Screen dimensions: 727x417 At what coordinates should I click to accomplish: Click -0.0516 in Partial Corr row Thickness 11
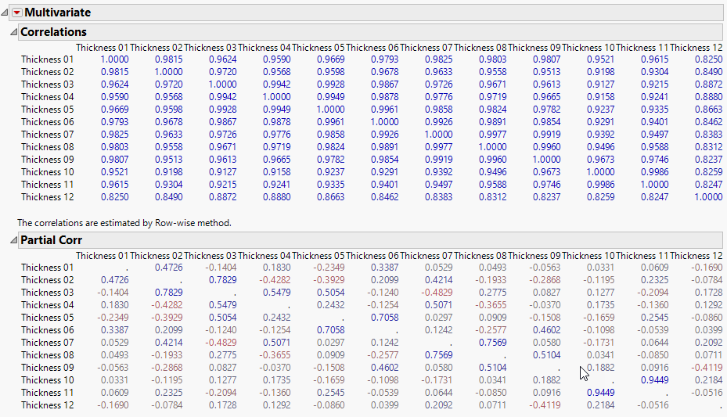click(707, 393)
